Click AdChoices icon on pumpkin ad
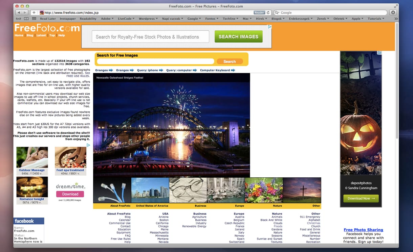413x252 pixels. click(379, 53)
